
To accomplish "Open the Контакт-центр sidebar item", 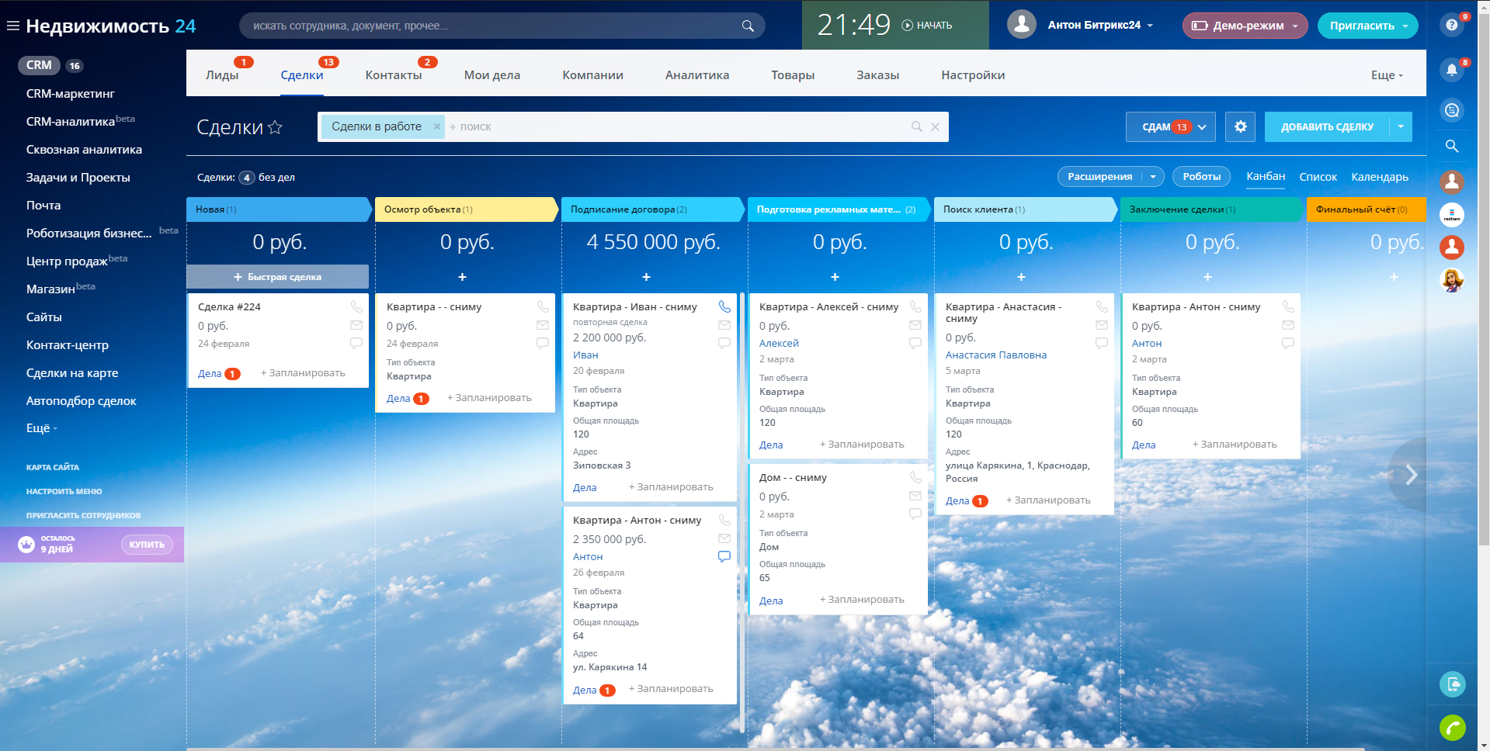I will pos(68,345).
